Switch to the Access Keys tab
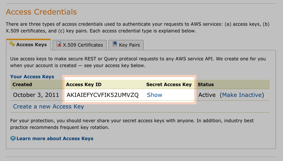 pyautogui.click(x=28, y=45)
